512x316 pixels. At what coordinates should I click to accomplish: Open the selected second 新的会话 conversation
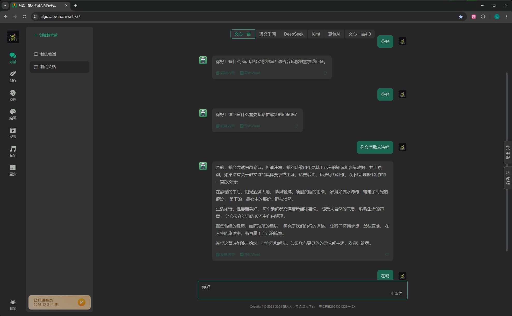tap(60, 67)
